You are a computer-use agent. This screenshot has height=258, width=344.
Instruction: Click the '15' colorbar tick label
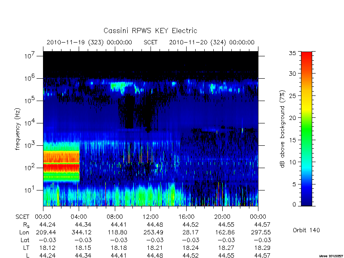point(292,140)
